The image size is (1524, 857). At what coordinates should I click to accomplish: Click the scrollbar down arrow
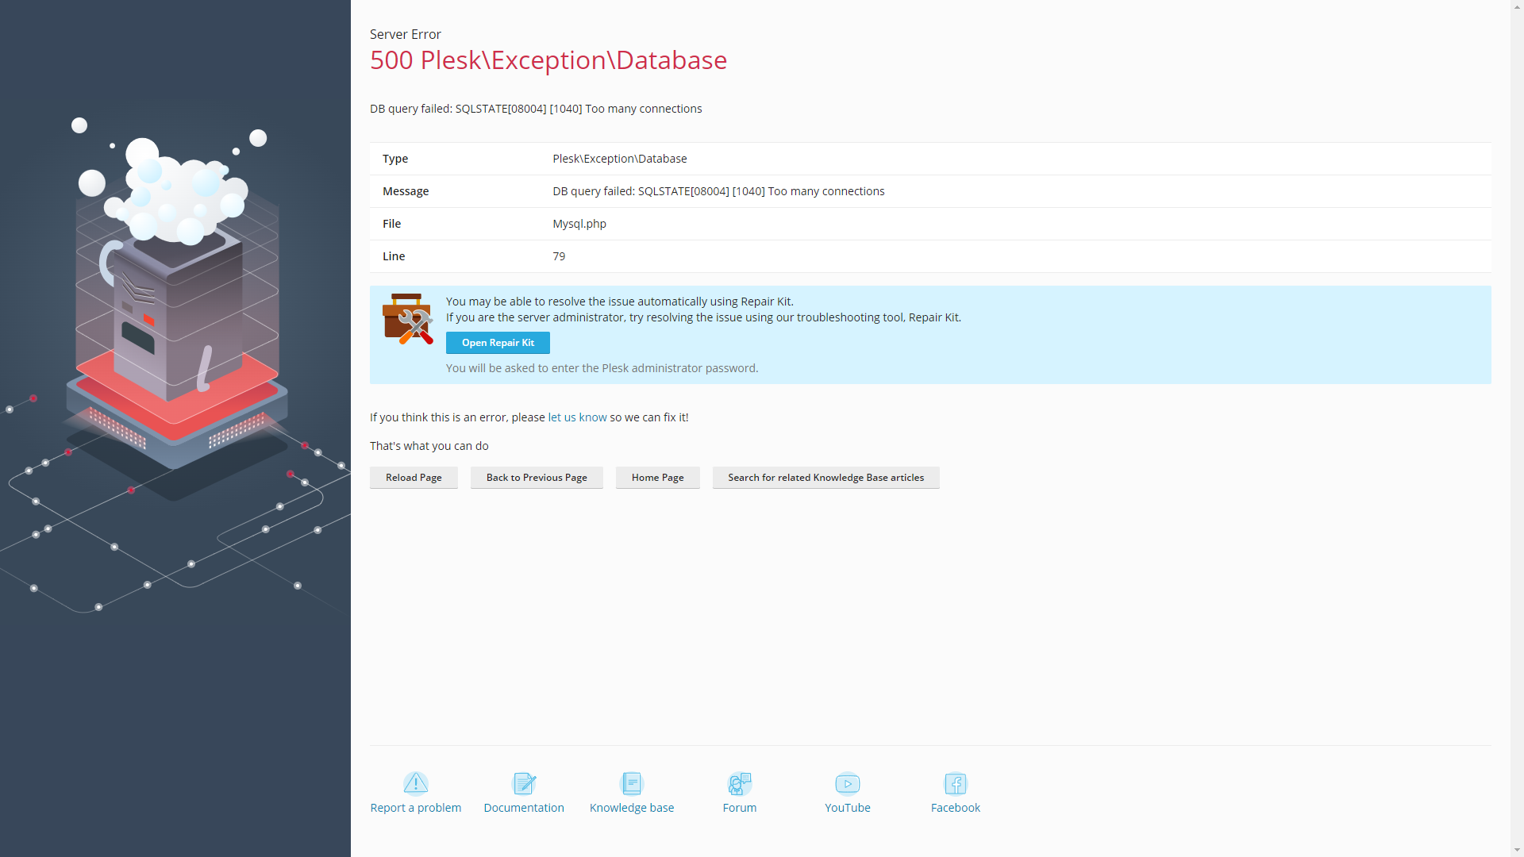pyautogui.click(x=1517, y=850)
